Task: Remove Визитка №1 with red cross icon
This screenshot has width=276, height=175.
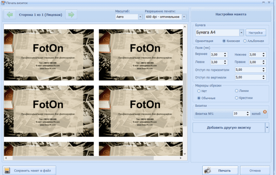Action: tap(265, 112)
